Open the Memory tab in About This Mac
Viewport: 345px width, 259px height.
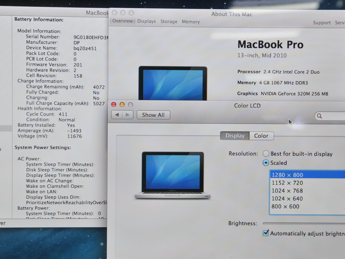191,22
